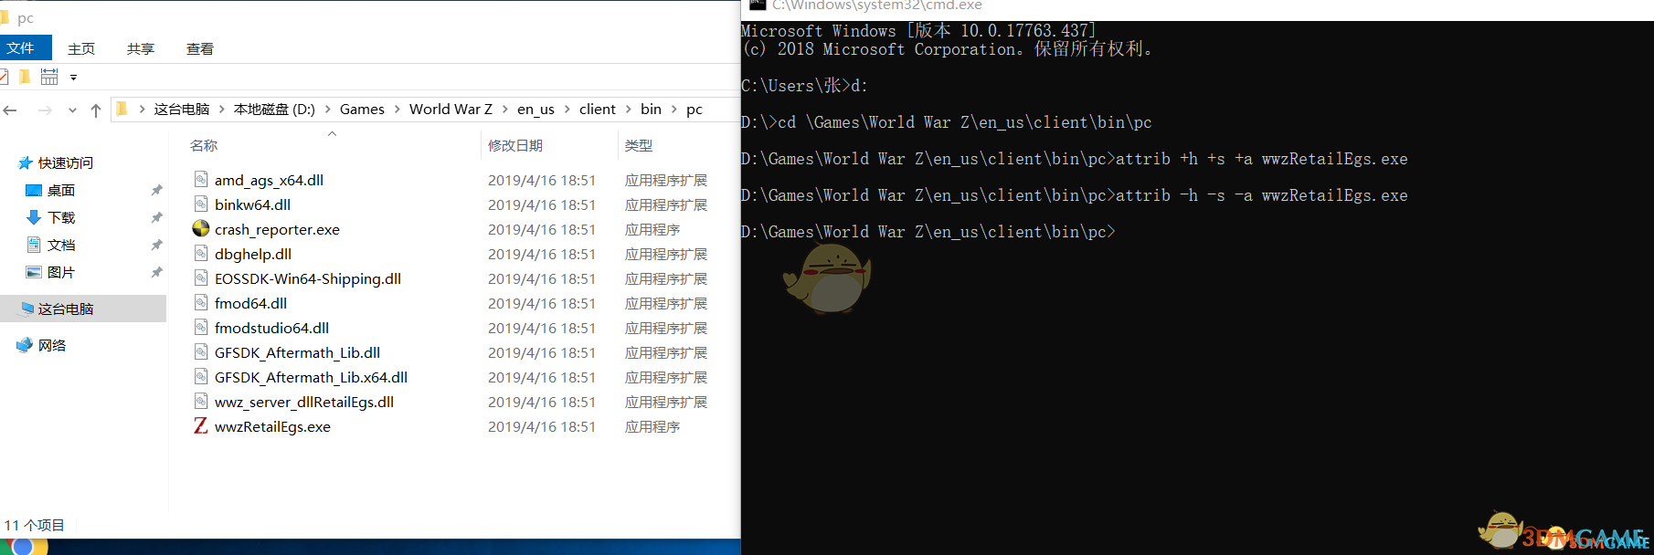Click the file icon of EOSSDK-Win64-Shipping.dll
Image resolution: width=1654 pixels, height=555 pixels.
tap(201, 277)
